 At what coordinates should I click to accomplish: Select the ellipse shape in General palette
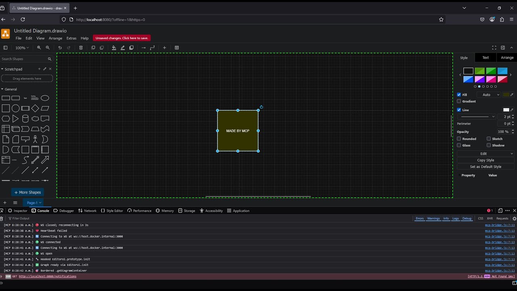[x=45, y=98]
